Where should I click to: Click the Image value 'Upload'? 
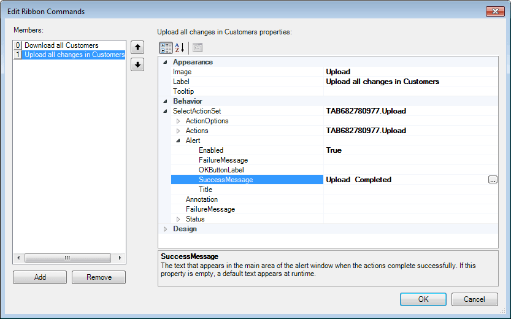[338, 72]
